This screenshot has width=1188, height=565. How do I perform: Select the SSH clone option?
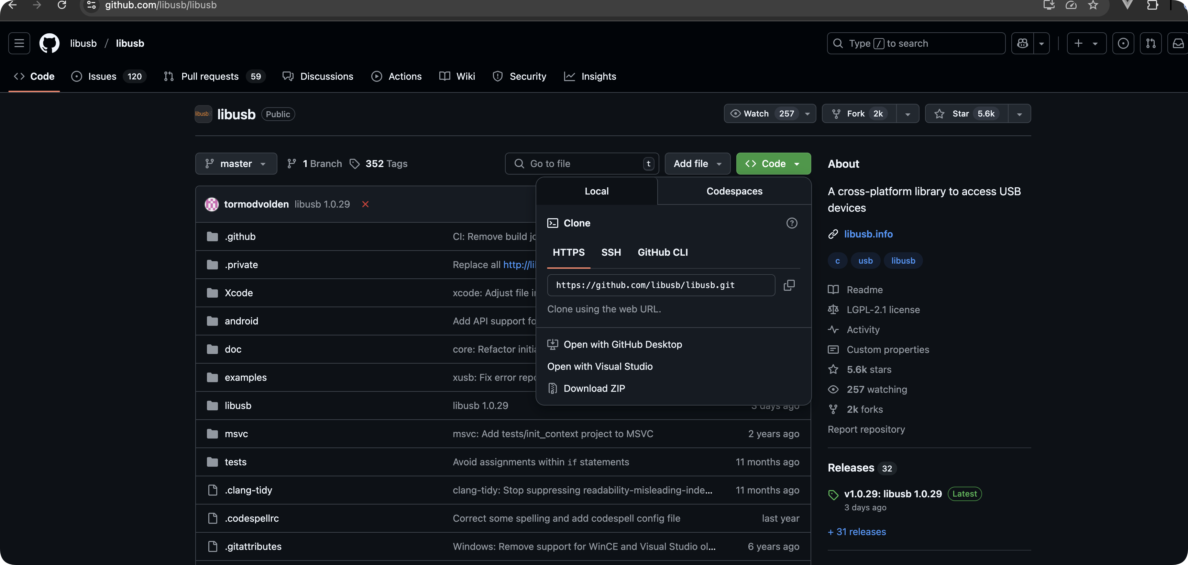pyautogui.click(x=611, y=252)
